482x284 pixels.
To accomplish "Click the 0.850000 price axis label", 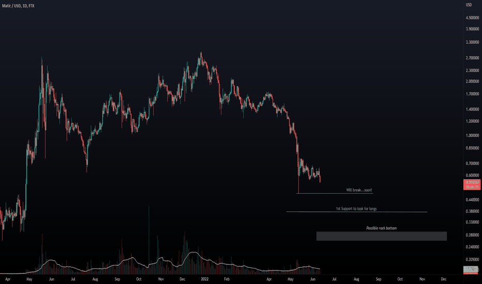I will click(472, 148).
